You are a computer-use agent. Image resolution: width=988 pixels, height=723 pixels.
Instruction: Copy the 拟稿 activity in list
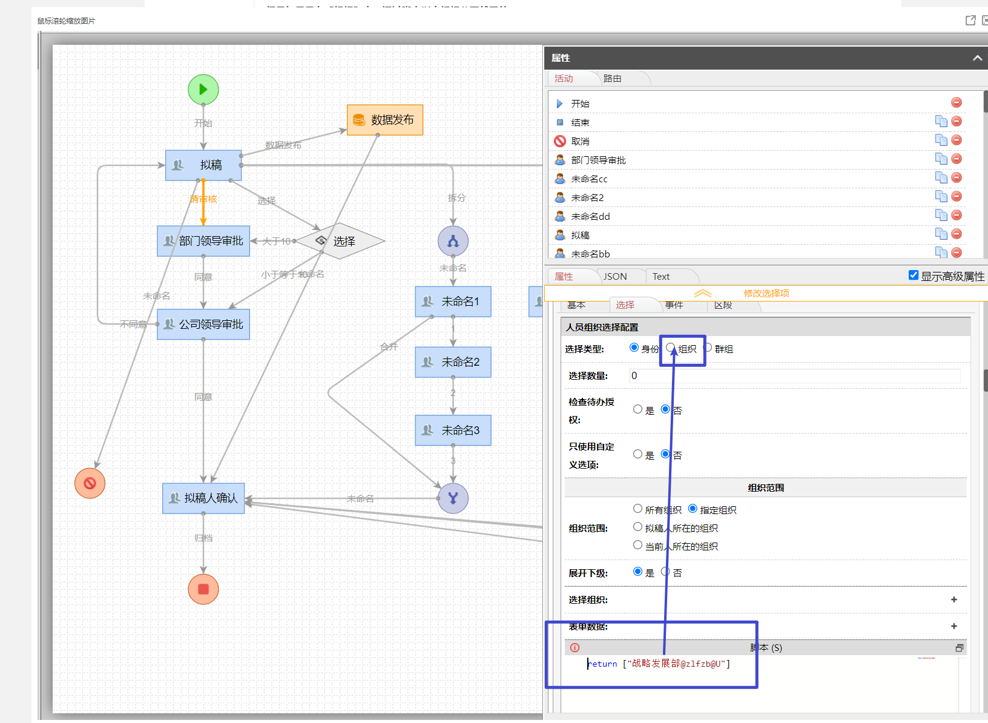[941, 234]
